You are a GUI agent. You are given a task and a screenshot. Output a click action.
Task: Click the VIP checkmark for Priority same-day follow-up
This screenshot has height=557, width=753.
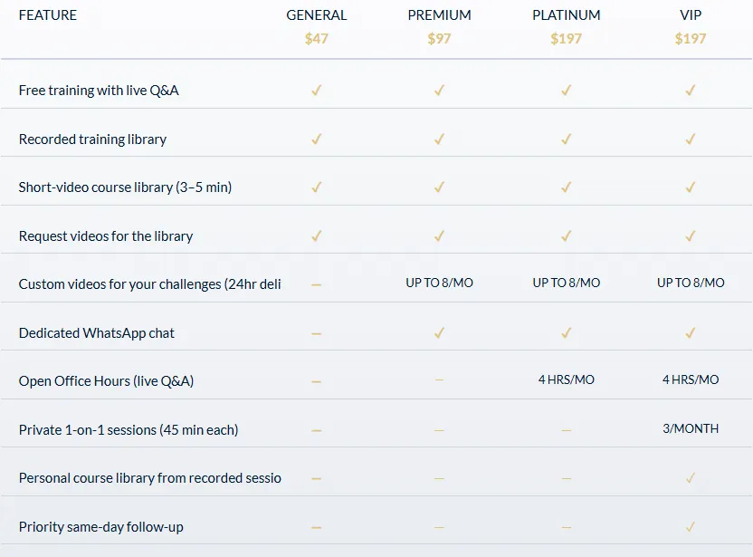[691, 527]
